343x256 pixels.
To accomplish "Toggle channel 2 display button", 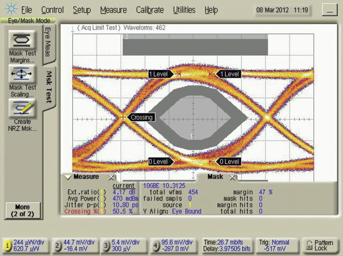I will click(x=58, y=245).
